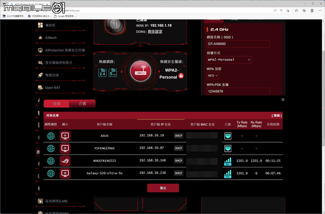Click the globe icon in YIFENG12NUC row

(51, 149)
